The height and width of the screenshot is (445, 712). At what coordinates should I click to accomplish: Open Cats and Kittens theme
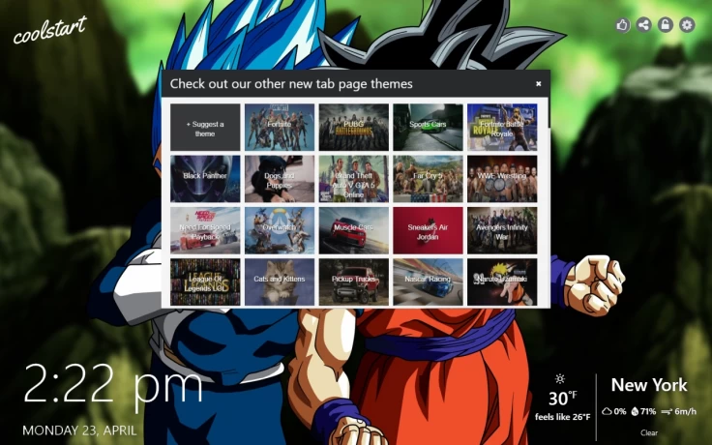coord(280,282)
